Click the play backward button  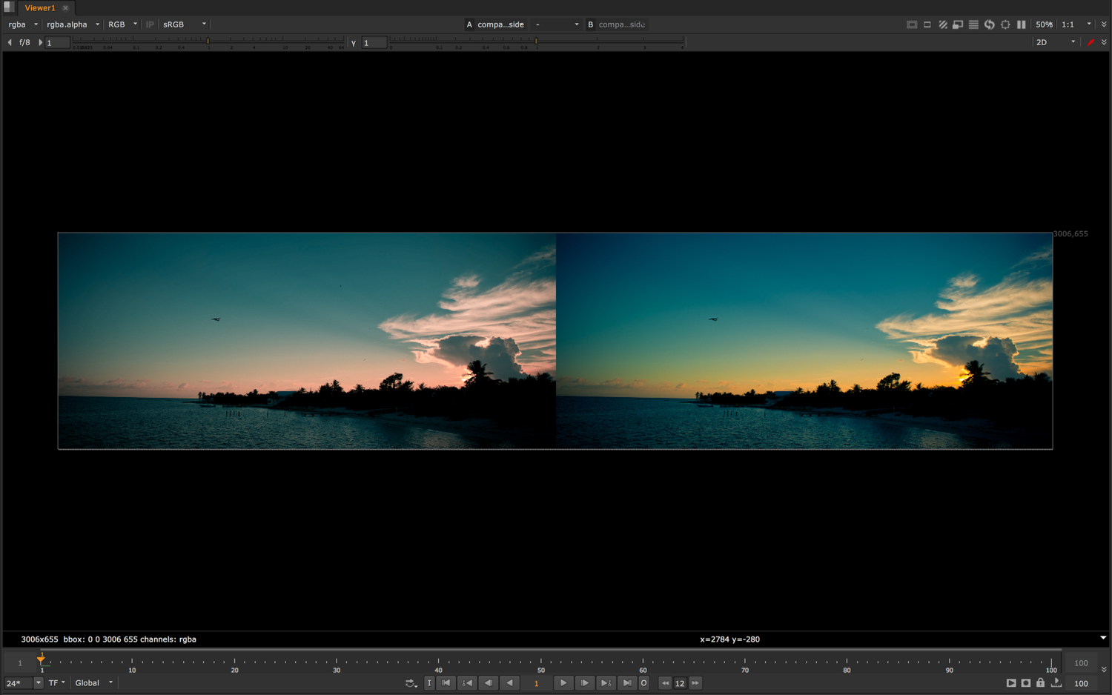point(509,683)
